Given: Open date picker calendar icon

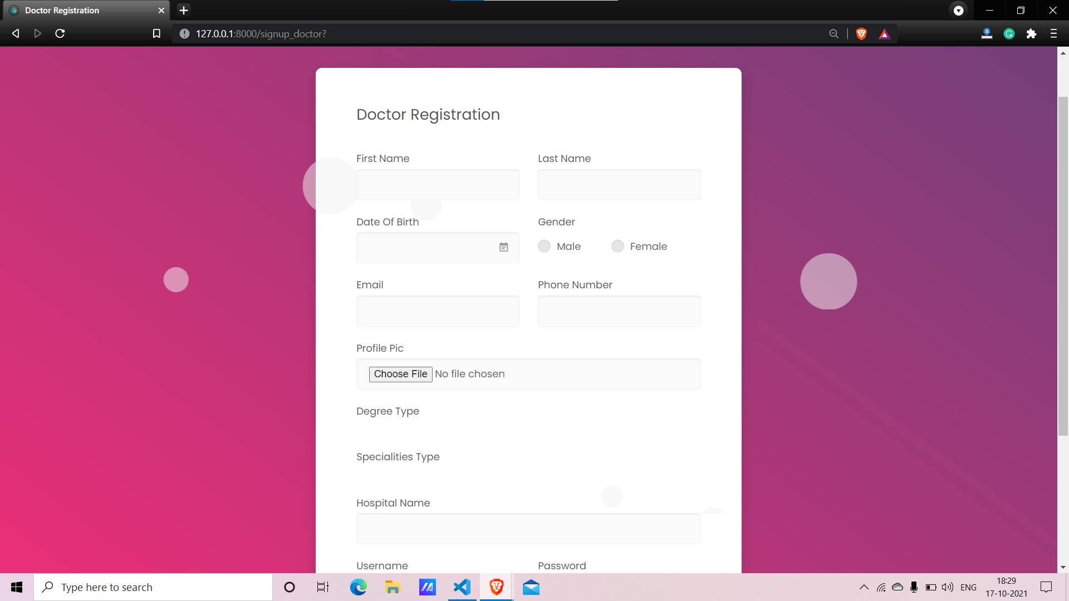Looking at the screenshot, I should pos(503,247).
